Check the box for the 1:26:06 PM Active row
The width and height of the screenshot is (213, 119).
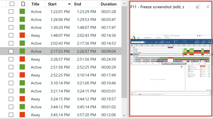[11, 19]
